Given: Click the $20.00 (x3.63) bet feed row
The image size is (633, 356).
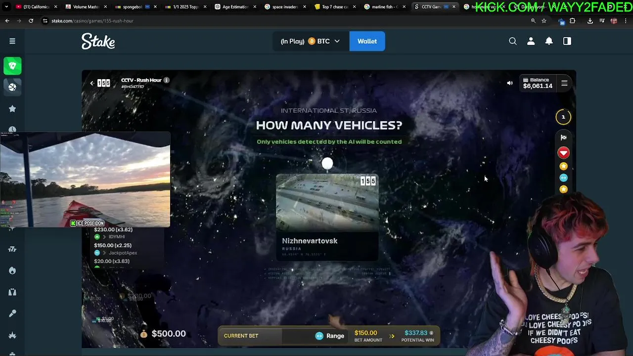Looking at the screenshot, I should tap(112, 261).
